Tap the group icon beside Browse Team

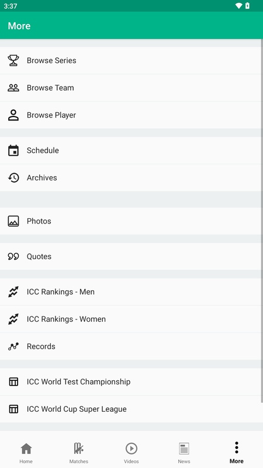(x=13, y=88)
